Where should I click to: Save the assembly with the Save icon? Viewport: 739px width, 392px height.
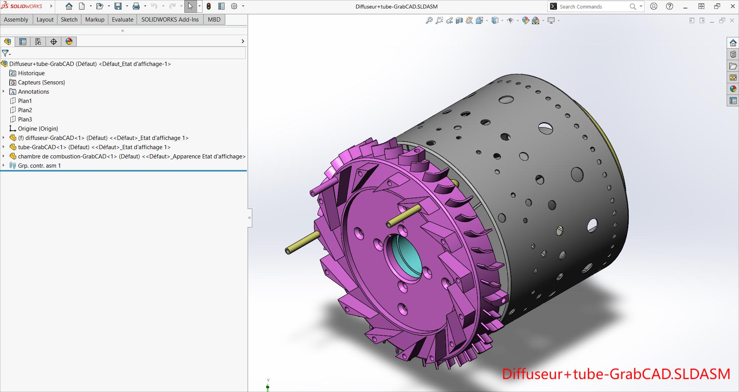pos(118,6)
